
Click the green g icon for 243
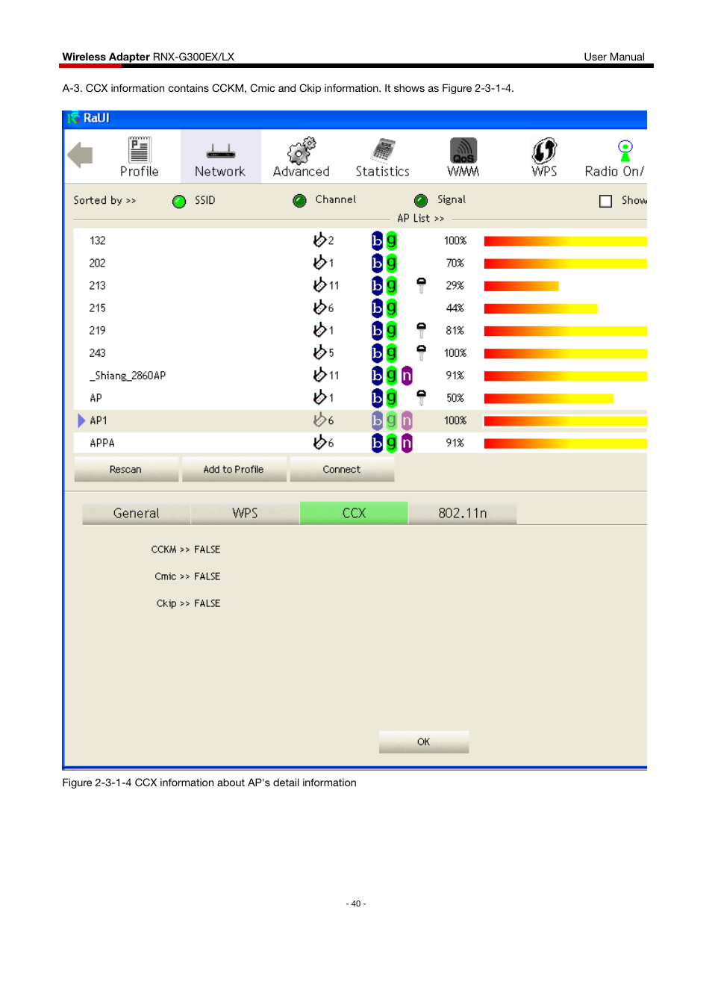[x=392, y=352]
